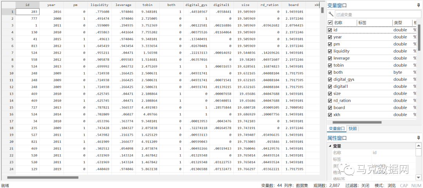The image size is (423, 188).
Task: Select row number 24 header
Action: pos(8,169)
